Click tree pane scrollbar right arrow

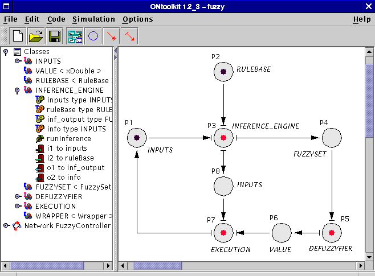click(108, 266)
